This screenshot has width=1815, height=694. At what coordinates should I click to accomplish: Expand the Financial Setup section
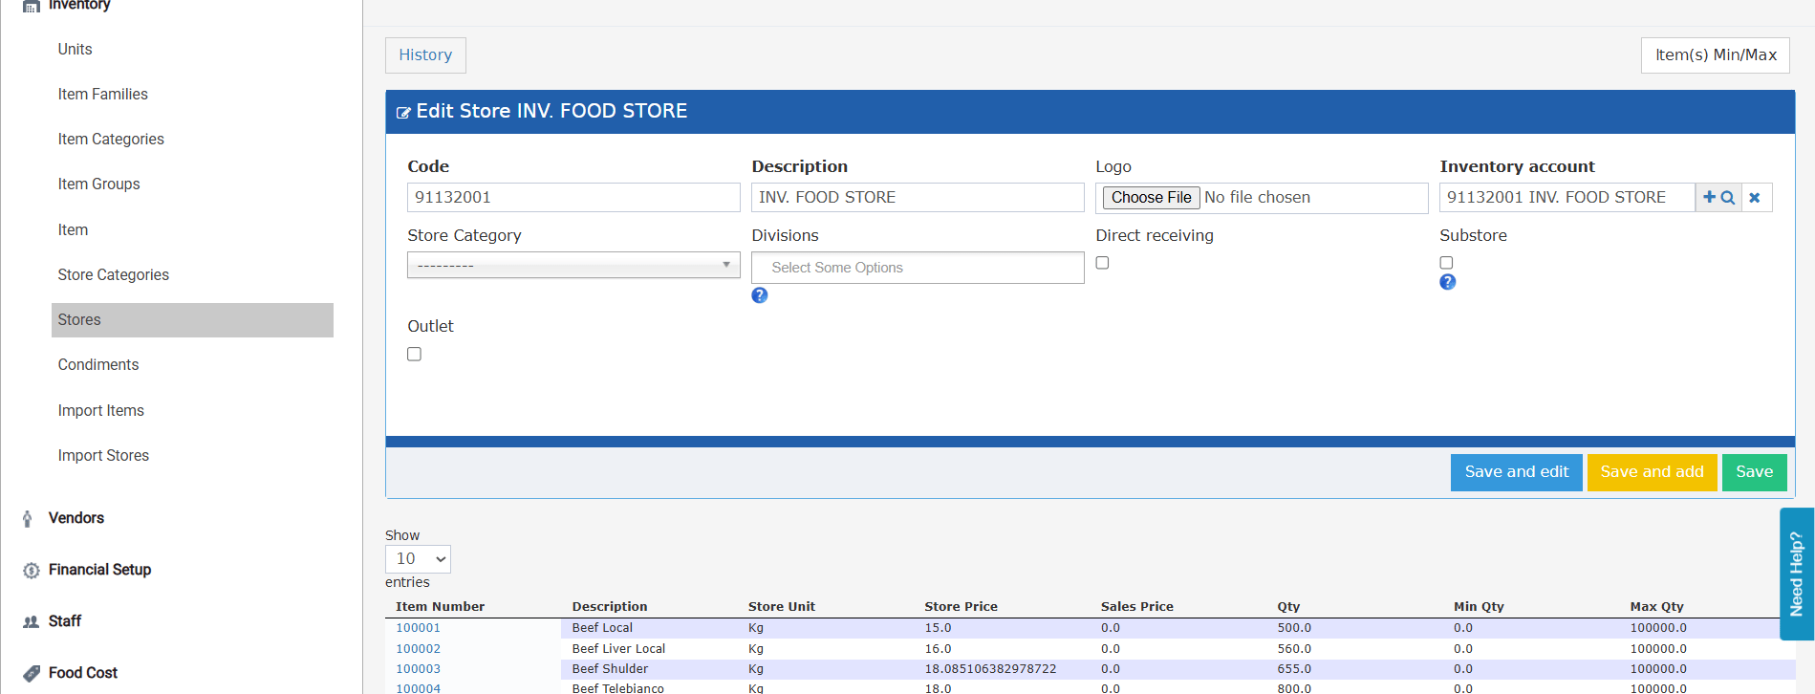tap(100, 570)
